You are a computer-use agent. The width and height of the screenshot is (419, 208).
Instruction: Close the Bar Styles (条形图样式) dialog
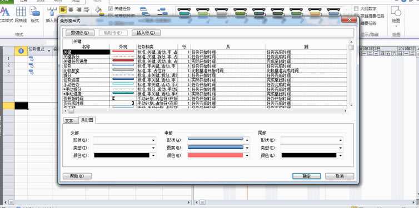point(349,19)
